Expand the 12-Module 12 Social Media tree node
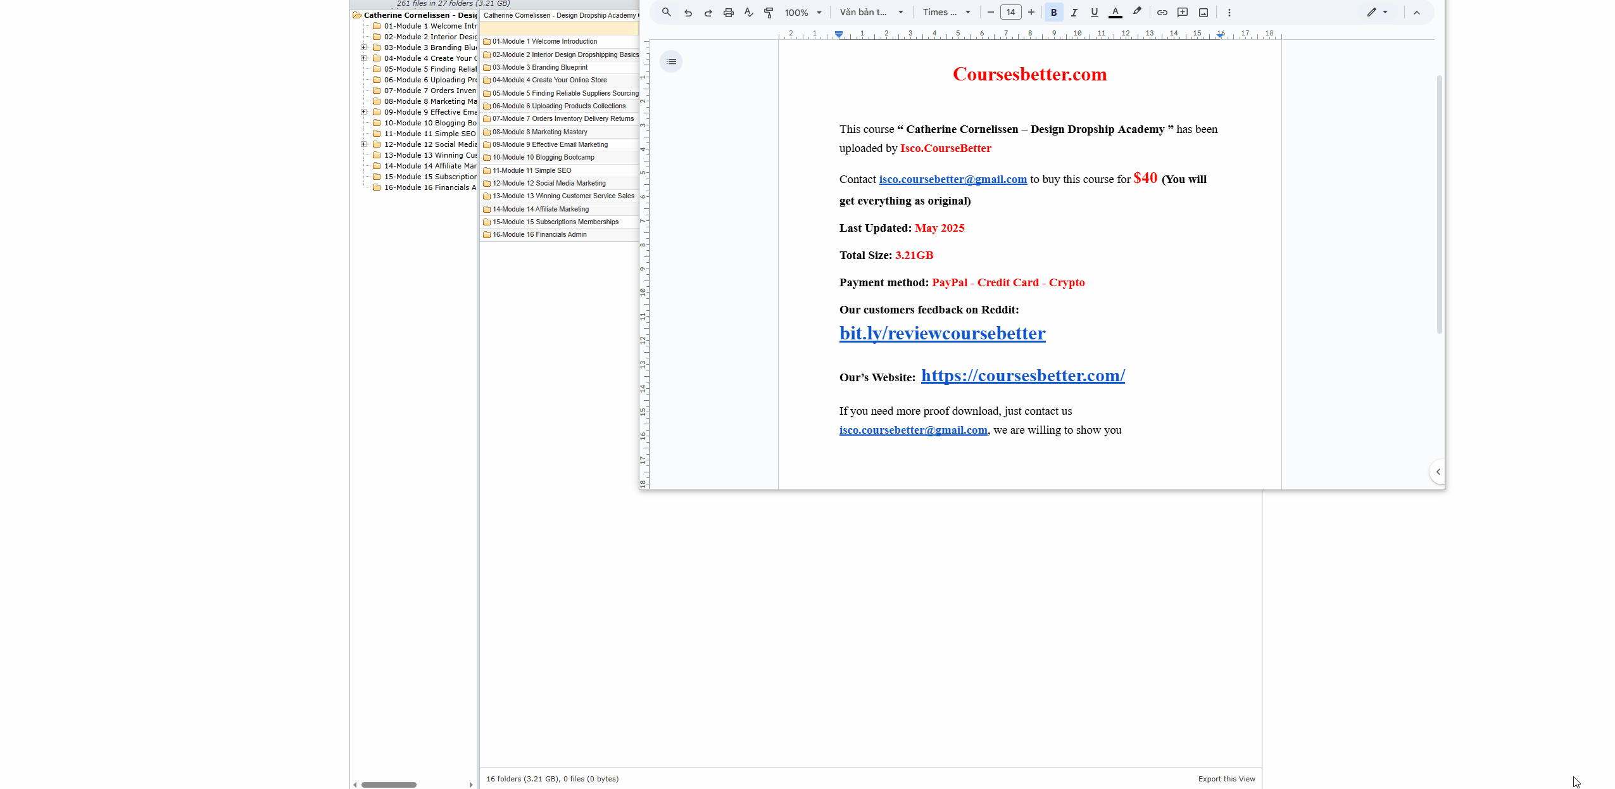 tap(363, 144)
